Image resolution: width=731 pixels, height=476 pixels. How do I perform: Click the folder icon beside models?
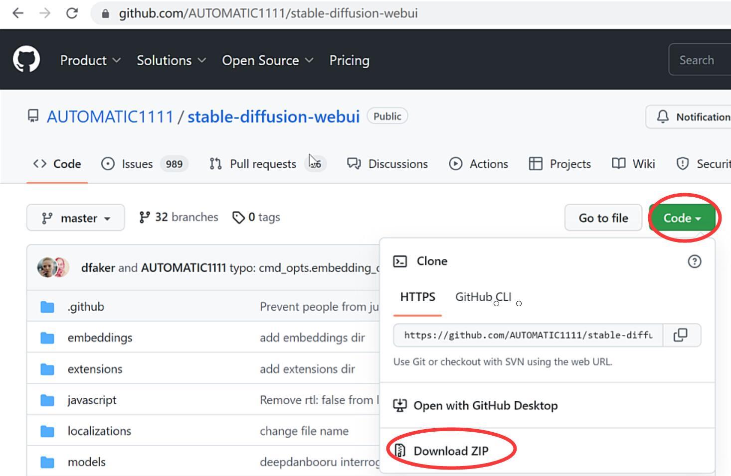pos(47,462)
